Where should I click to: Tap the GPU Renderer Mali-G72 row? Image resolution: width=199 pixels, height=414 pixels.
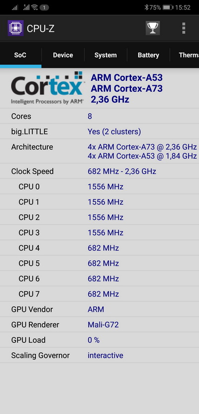pos(99,325)
